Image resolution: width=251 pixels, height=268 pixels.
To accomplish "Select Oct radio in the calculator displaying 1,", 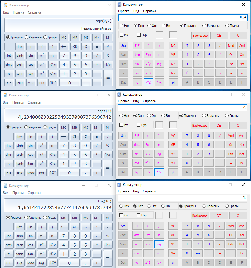I will point(152,206).
